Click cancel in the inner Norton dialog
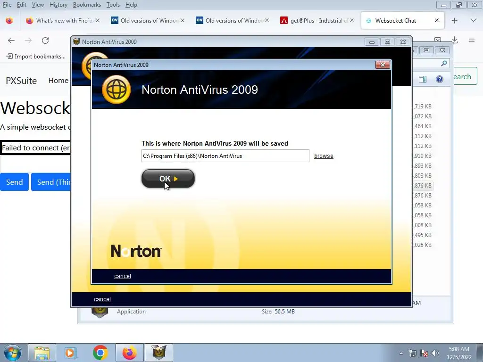This screenshot has width=483, height=362. click(123, 276)
